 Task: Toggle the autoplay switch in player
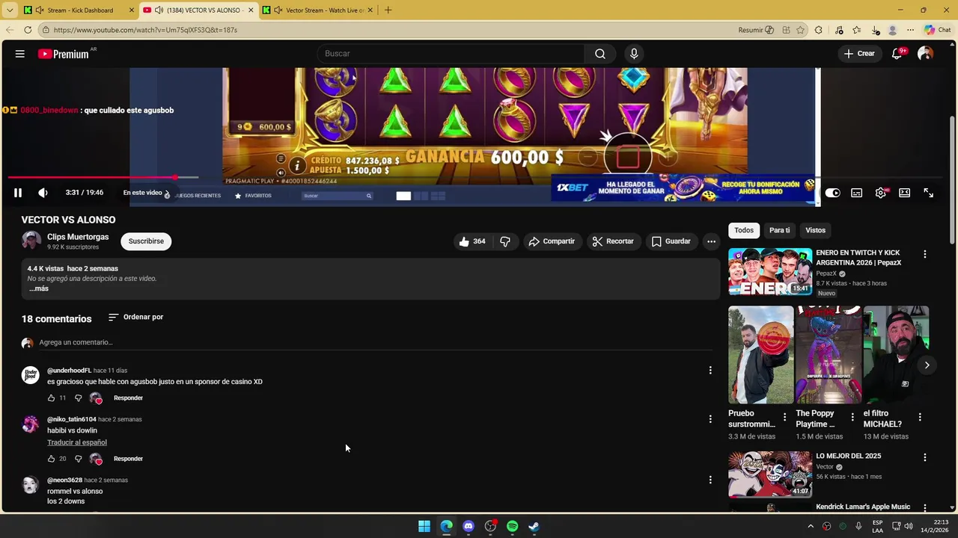(x=833, y=193)
